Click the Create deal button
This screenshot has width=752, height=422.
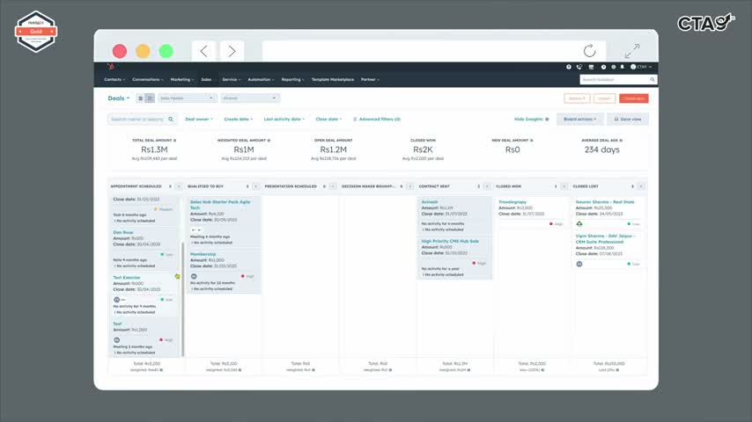tap(633, 98)
